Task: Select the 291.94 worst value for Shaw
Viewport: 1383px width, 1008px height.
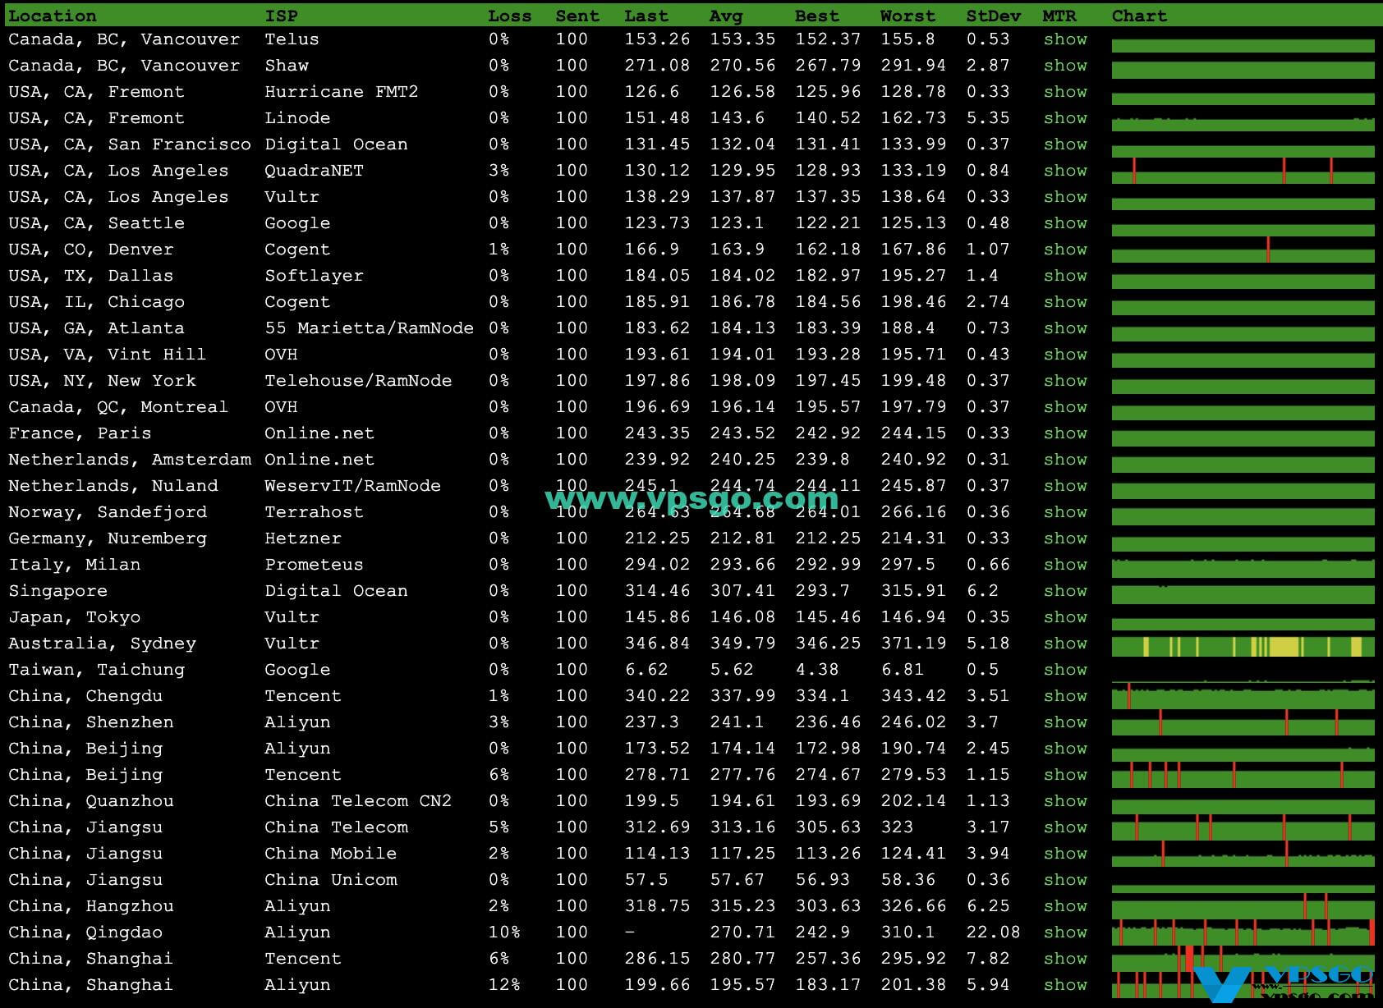Action: pyautogui.click(x=913, y=66)
